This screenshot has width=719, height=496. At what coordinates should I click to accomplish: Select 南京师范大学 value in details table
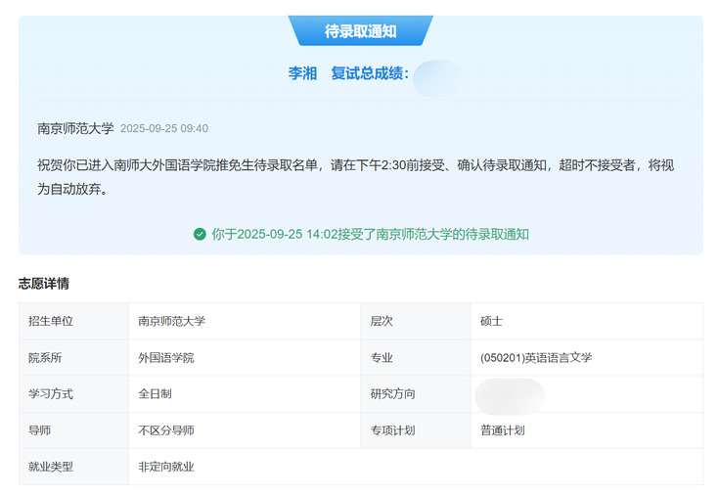pyautogui.click(x=171, y=321)
